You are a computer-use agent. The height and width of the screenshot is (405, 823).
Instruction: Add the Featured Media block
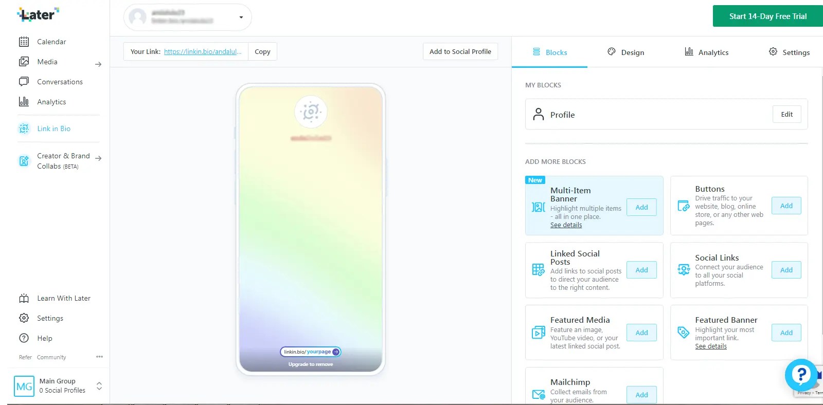tap(641, 333)
